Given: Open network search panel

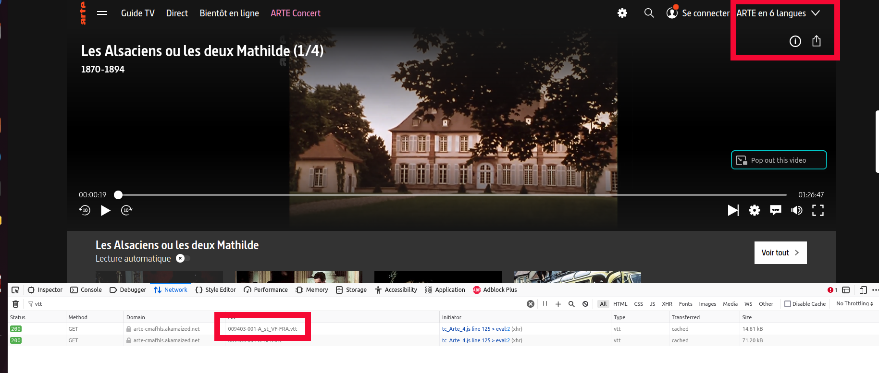Looking at the screenshot, I should point(571,304).
